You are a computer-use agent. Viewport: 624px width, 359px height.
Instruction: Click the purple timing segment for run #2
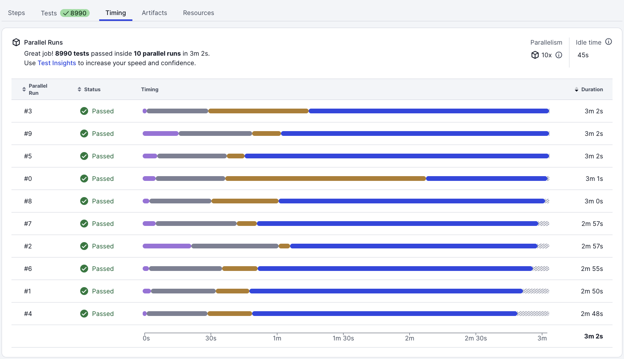pyautogui.click(x=167, y=246)
